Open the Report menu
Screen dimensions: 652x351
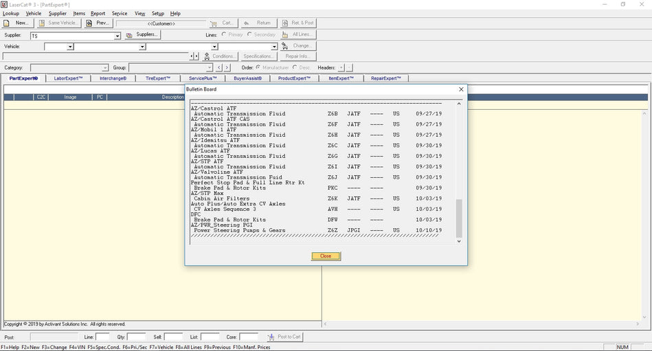coord(98,13)
